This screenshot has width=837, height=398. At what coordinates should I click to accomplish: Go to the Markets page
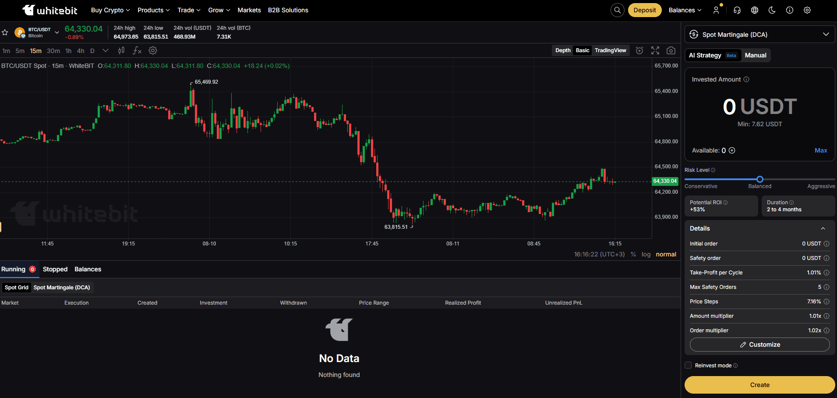coord(249,10)
